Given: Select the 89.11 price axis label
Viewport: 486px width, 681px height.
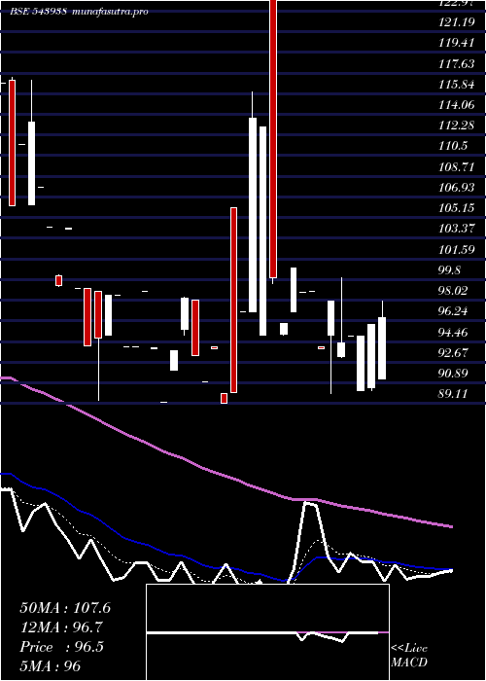Looking at the screenshot, I should [x=453, y=393].
